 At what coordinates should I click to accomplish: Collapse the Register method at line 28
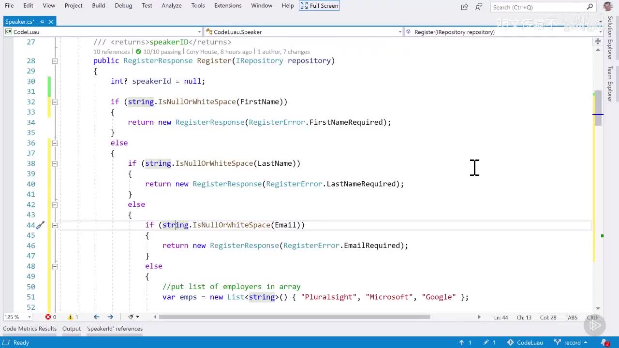tap(55, 61)
